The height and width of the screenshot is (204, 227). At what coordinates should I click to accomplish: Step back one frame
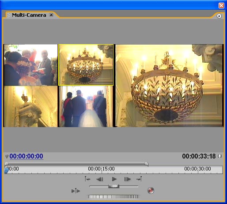[99, 179]
